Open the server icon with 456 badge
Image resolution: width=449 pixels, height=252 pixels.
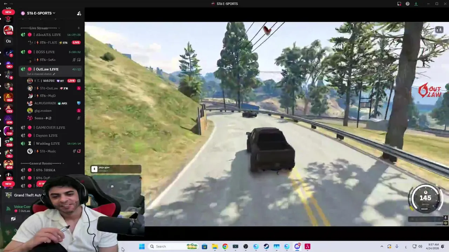click(x=8, y=97)
